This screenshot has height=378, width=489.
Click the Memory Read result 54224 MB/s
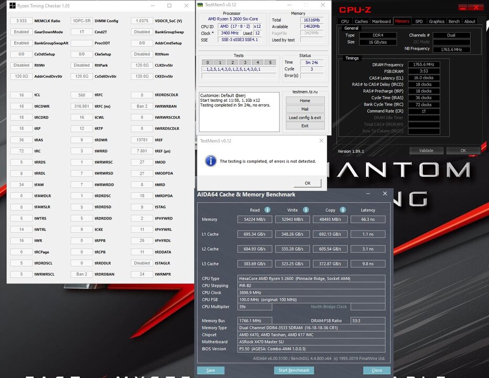(x=254, y=219)
